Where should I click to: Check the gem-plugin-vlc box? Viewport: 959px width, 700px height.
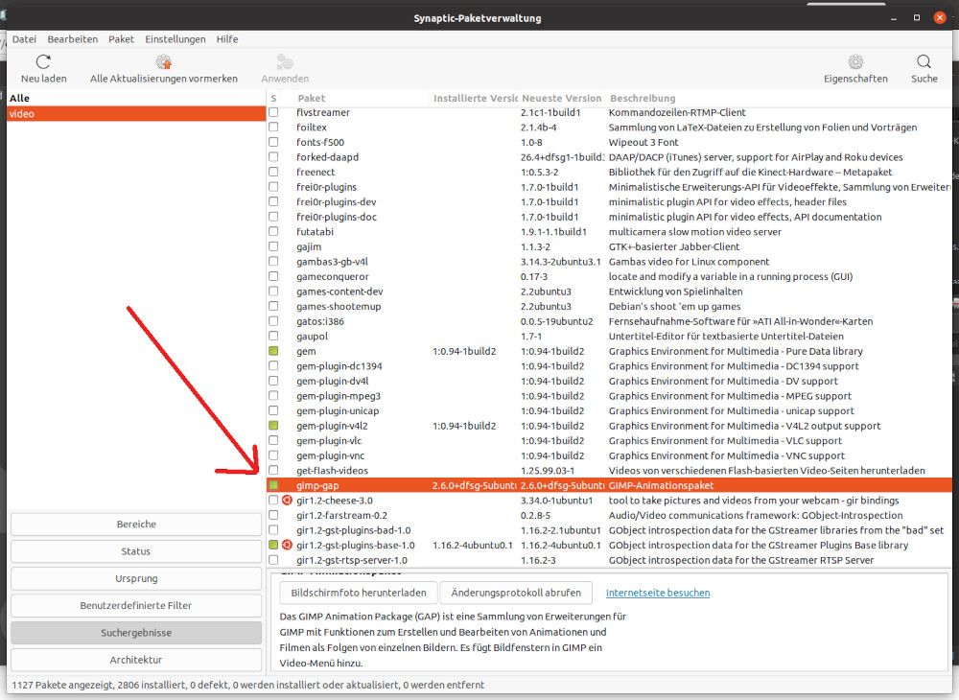coord(273,440)
